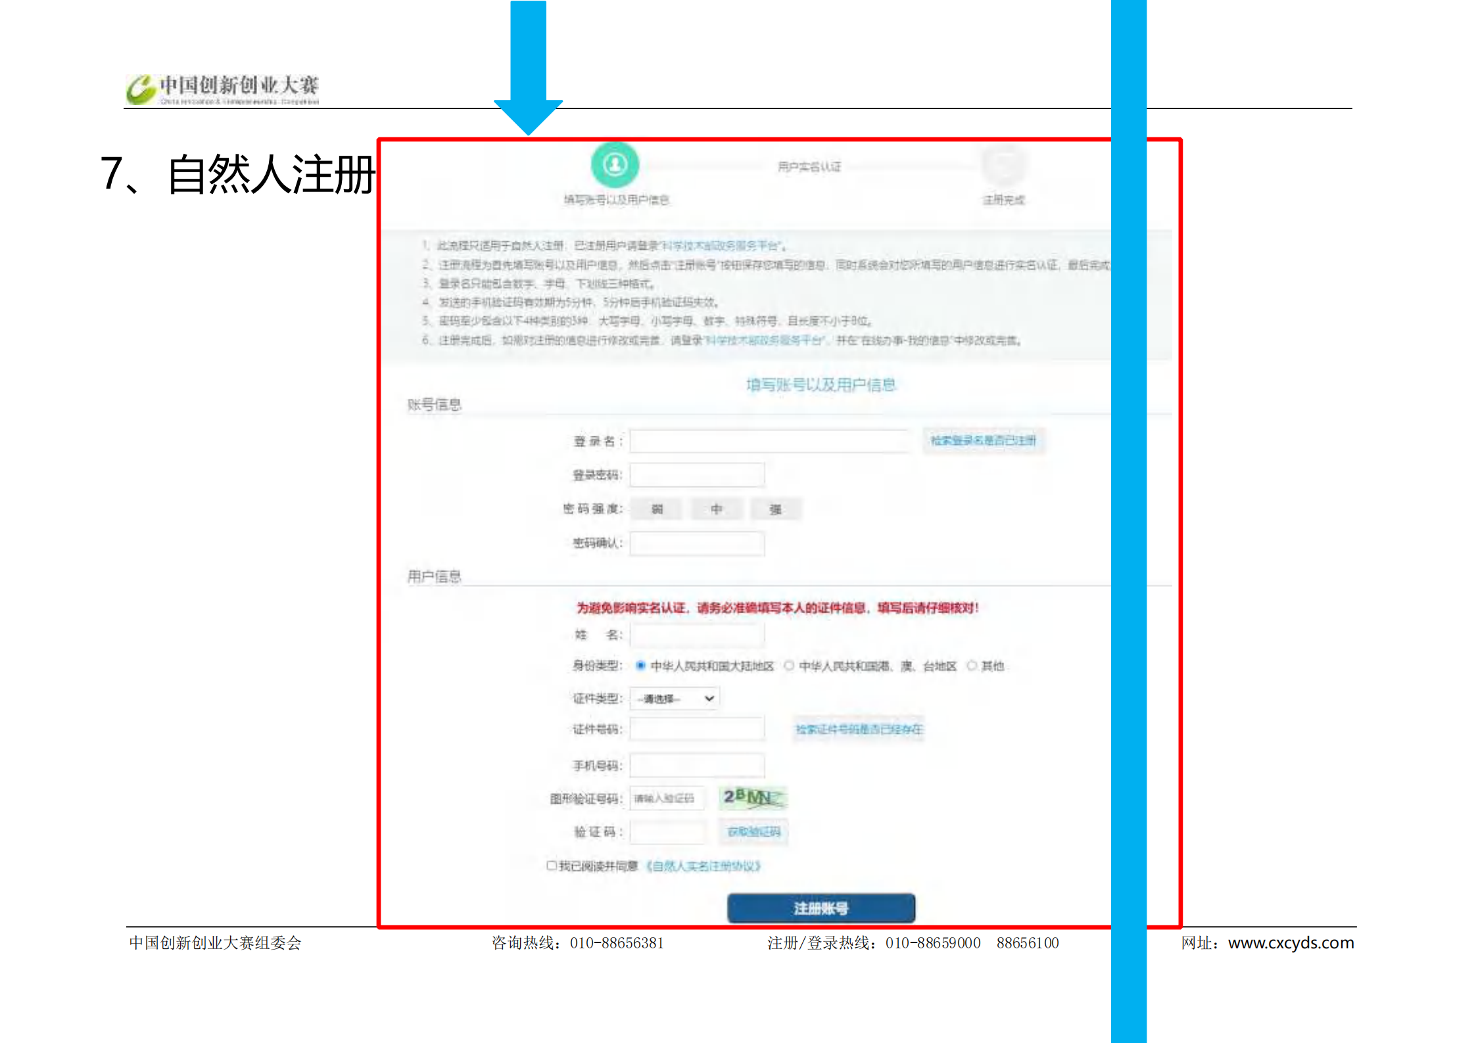Screen dimensions: 1476x1043
Task: Open the 证件类型 dropdown
Action: 675,698
